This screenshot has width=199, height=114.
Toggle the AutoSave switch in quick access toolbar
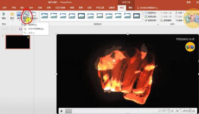pyautogui.click(x=13, y=29)
